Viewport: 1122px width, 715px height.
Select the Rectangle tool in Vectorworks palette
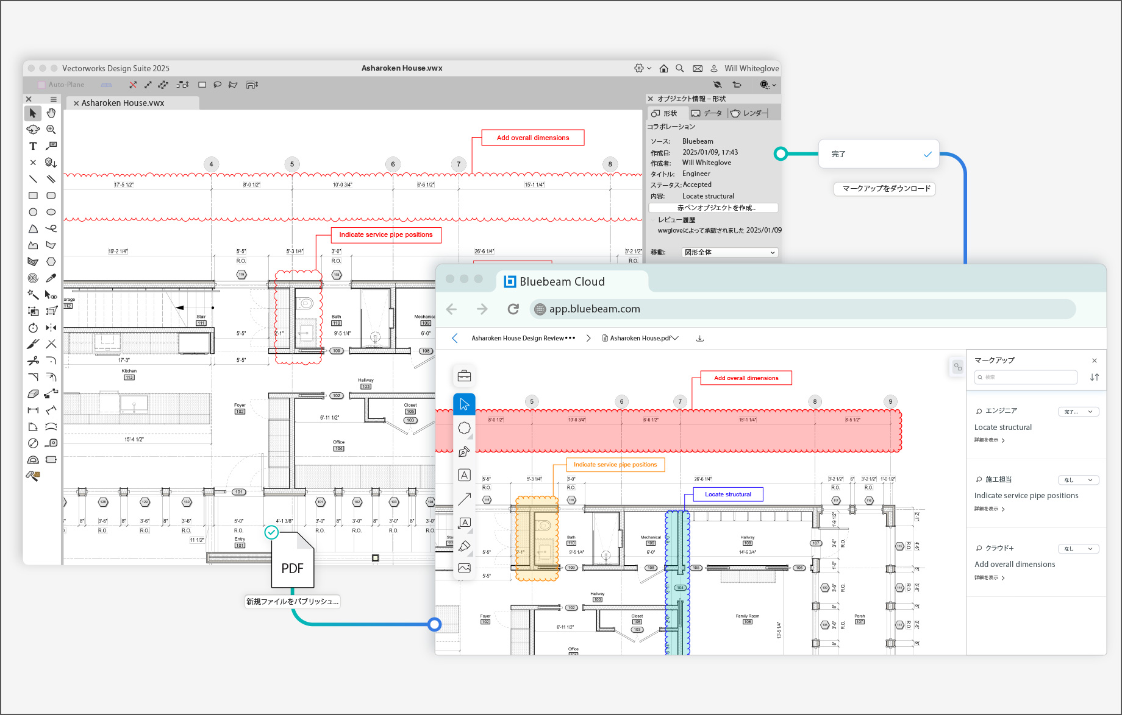(33, 195)
